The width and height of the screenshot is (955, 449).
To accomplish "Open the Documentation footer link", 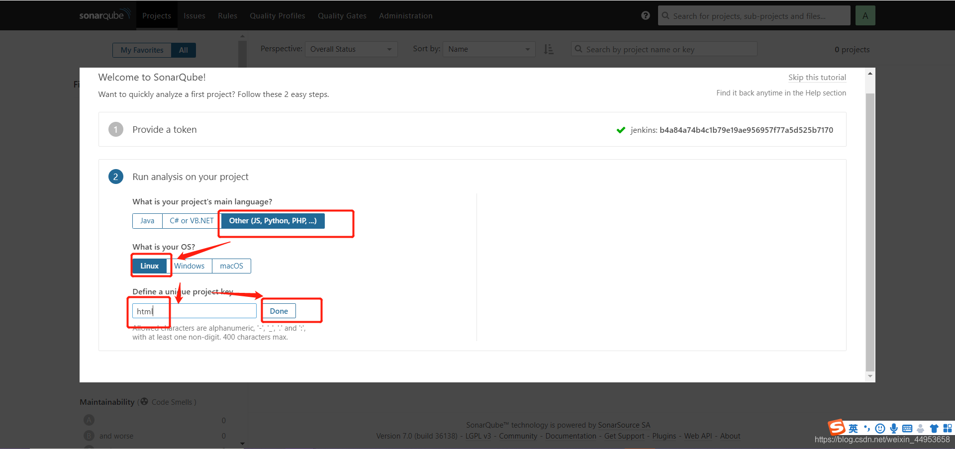I will pos(571,436).
